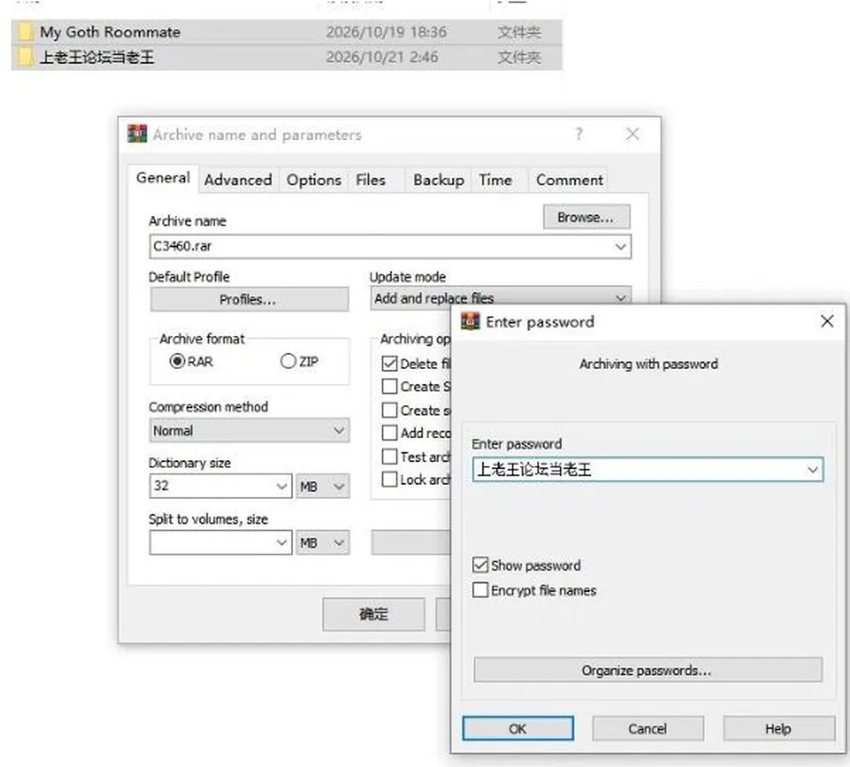The image size is (850, 767).
Task: Click the WinRAR icon in Enter password title
Action: pyautogui.click(x=470, y=321)
